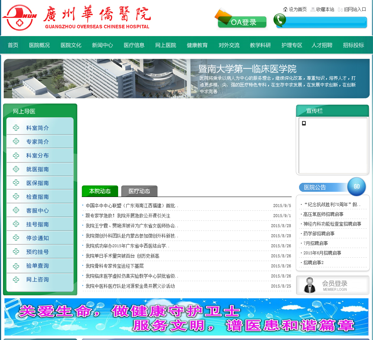The image size is (373, 340).
Task: Open notice 纪念抗战胜利70周年
Action: coord(332,204)
